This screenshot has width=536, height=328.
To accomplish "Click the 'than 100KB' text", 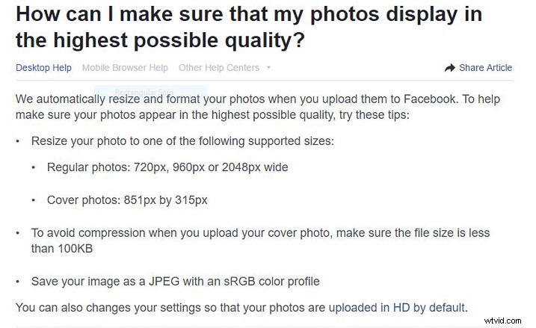I will (62, 248).
